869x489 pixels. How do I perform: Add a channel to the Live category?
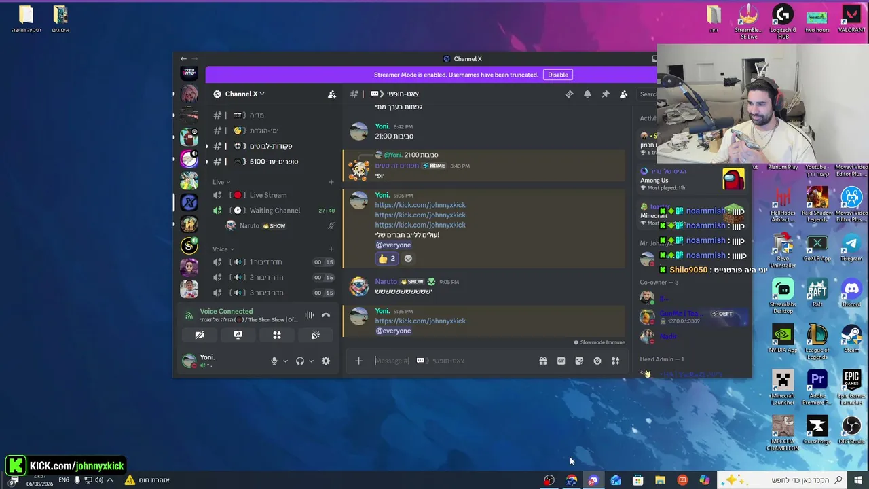coord(331,182)
